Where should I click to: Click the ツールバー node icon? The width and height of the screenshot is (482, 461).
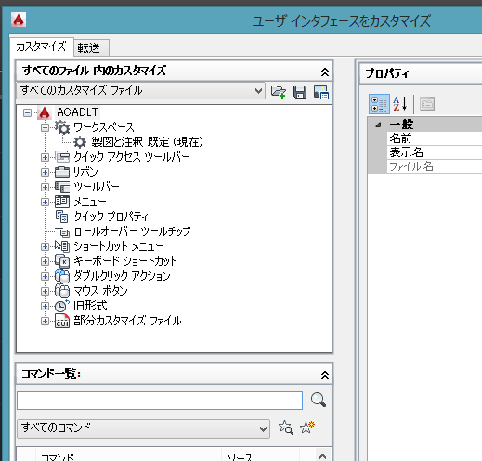point(62,187)
